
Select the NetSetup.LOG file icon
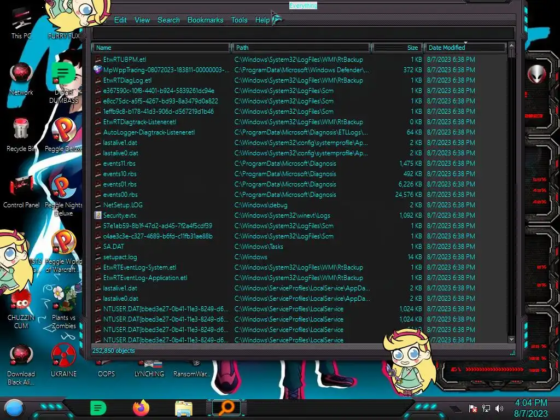98,205
